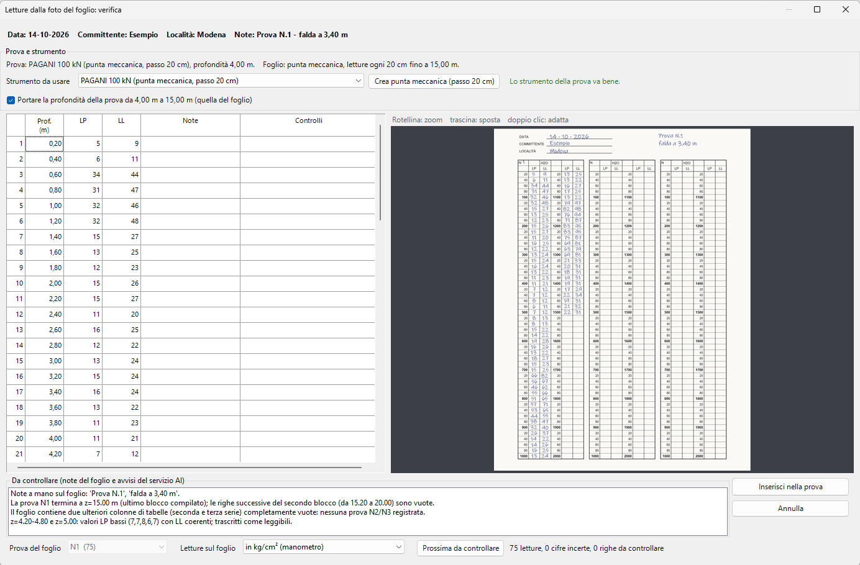Select LP value '34' in row 3
The width and height of the screenshot is (860, 565).
[83, 175]
